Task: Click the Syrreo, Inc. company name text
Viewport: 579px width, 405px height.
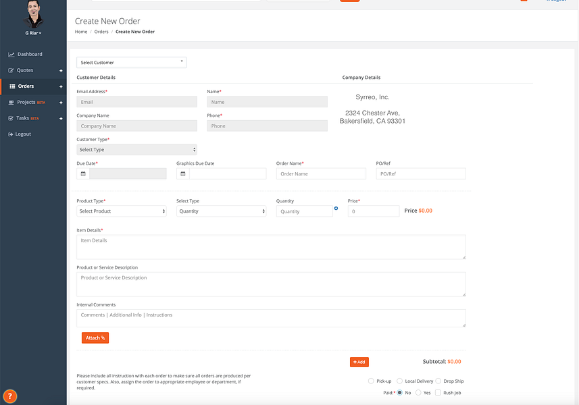Action: (372, 97)
